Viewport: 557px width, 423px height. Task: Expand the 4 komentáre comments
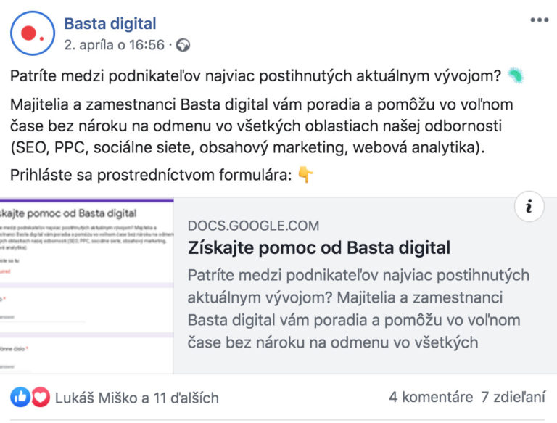[428, 398]
